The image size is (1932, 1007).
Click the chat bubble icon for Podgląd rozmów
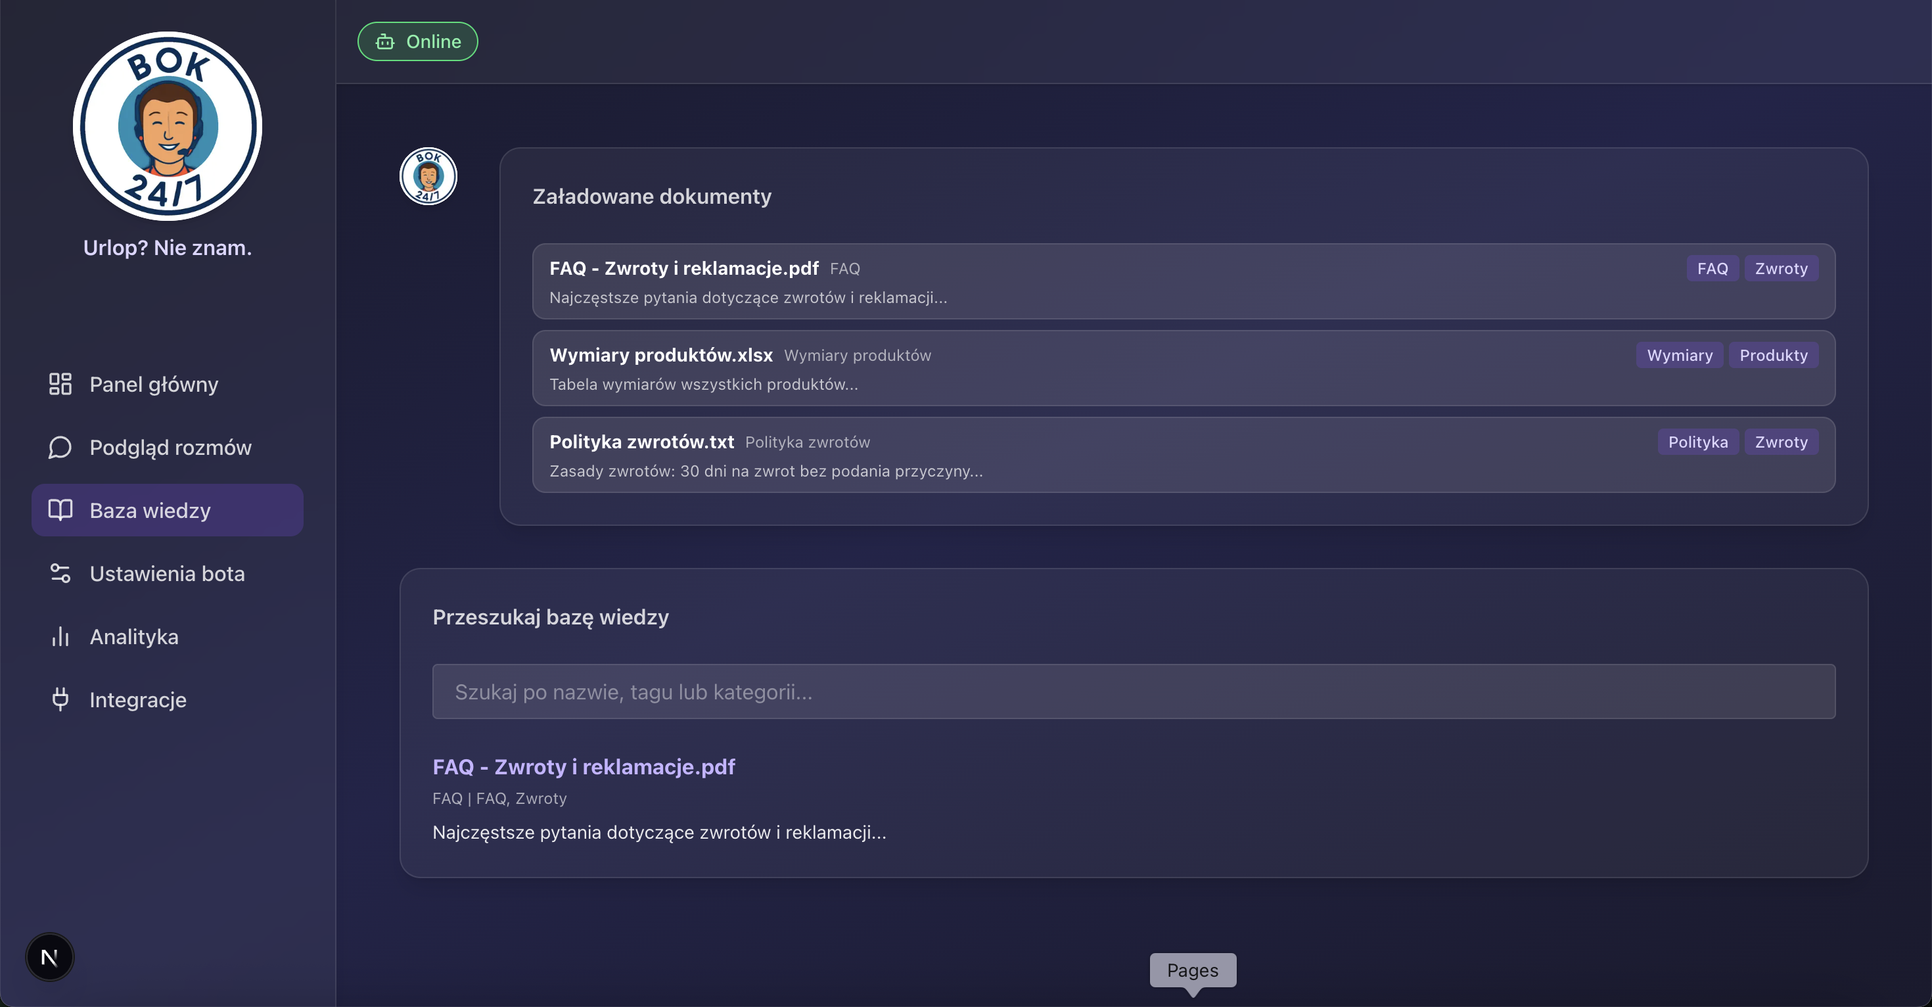point(59,447)
